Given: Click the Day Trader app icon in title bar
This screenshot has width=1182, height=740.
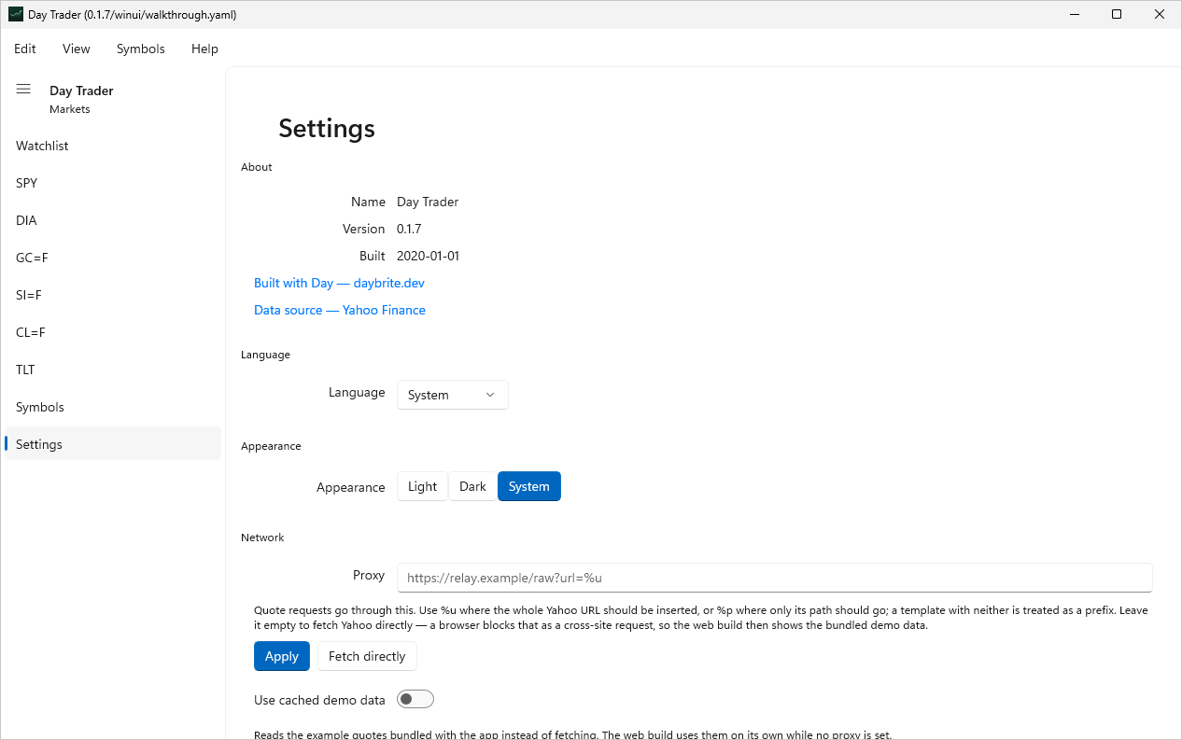Looking at the screenshot, I should click(x=16, y=14).
